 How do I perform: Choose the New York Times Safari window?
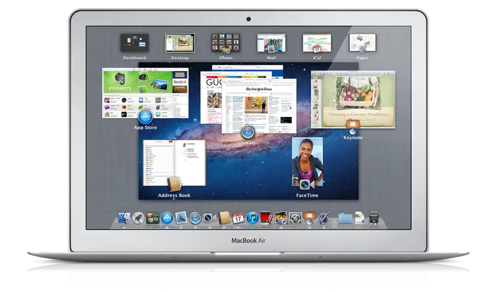tap(259, 107)
